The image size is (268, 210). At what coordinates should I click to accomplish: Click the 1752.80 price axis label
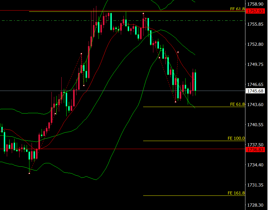pos(255,44)
